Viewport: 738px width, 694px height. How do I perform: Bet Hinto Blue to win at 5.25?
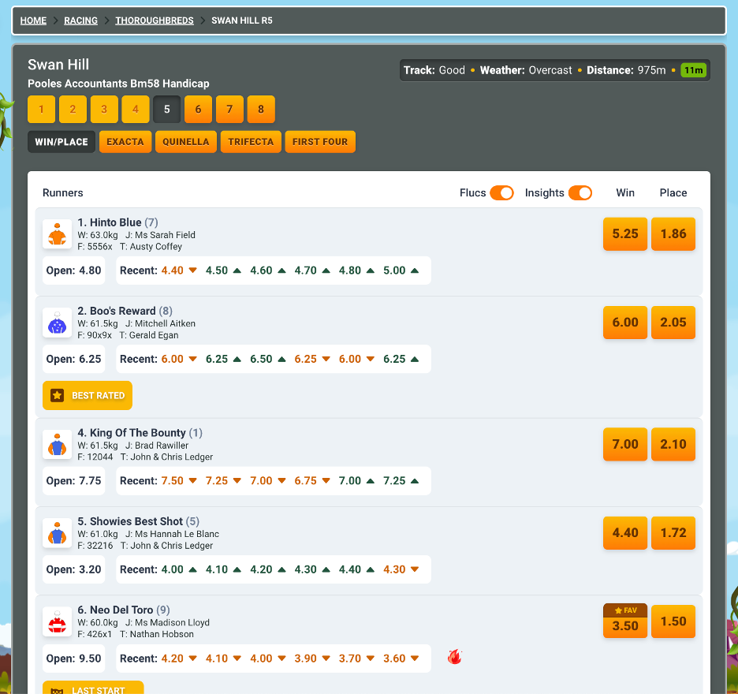click(x=625, y=234)
